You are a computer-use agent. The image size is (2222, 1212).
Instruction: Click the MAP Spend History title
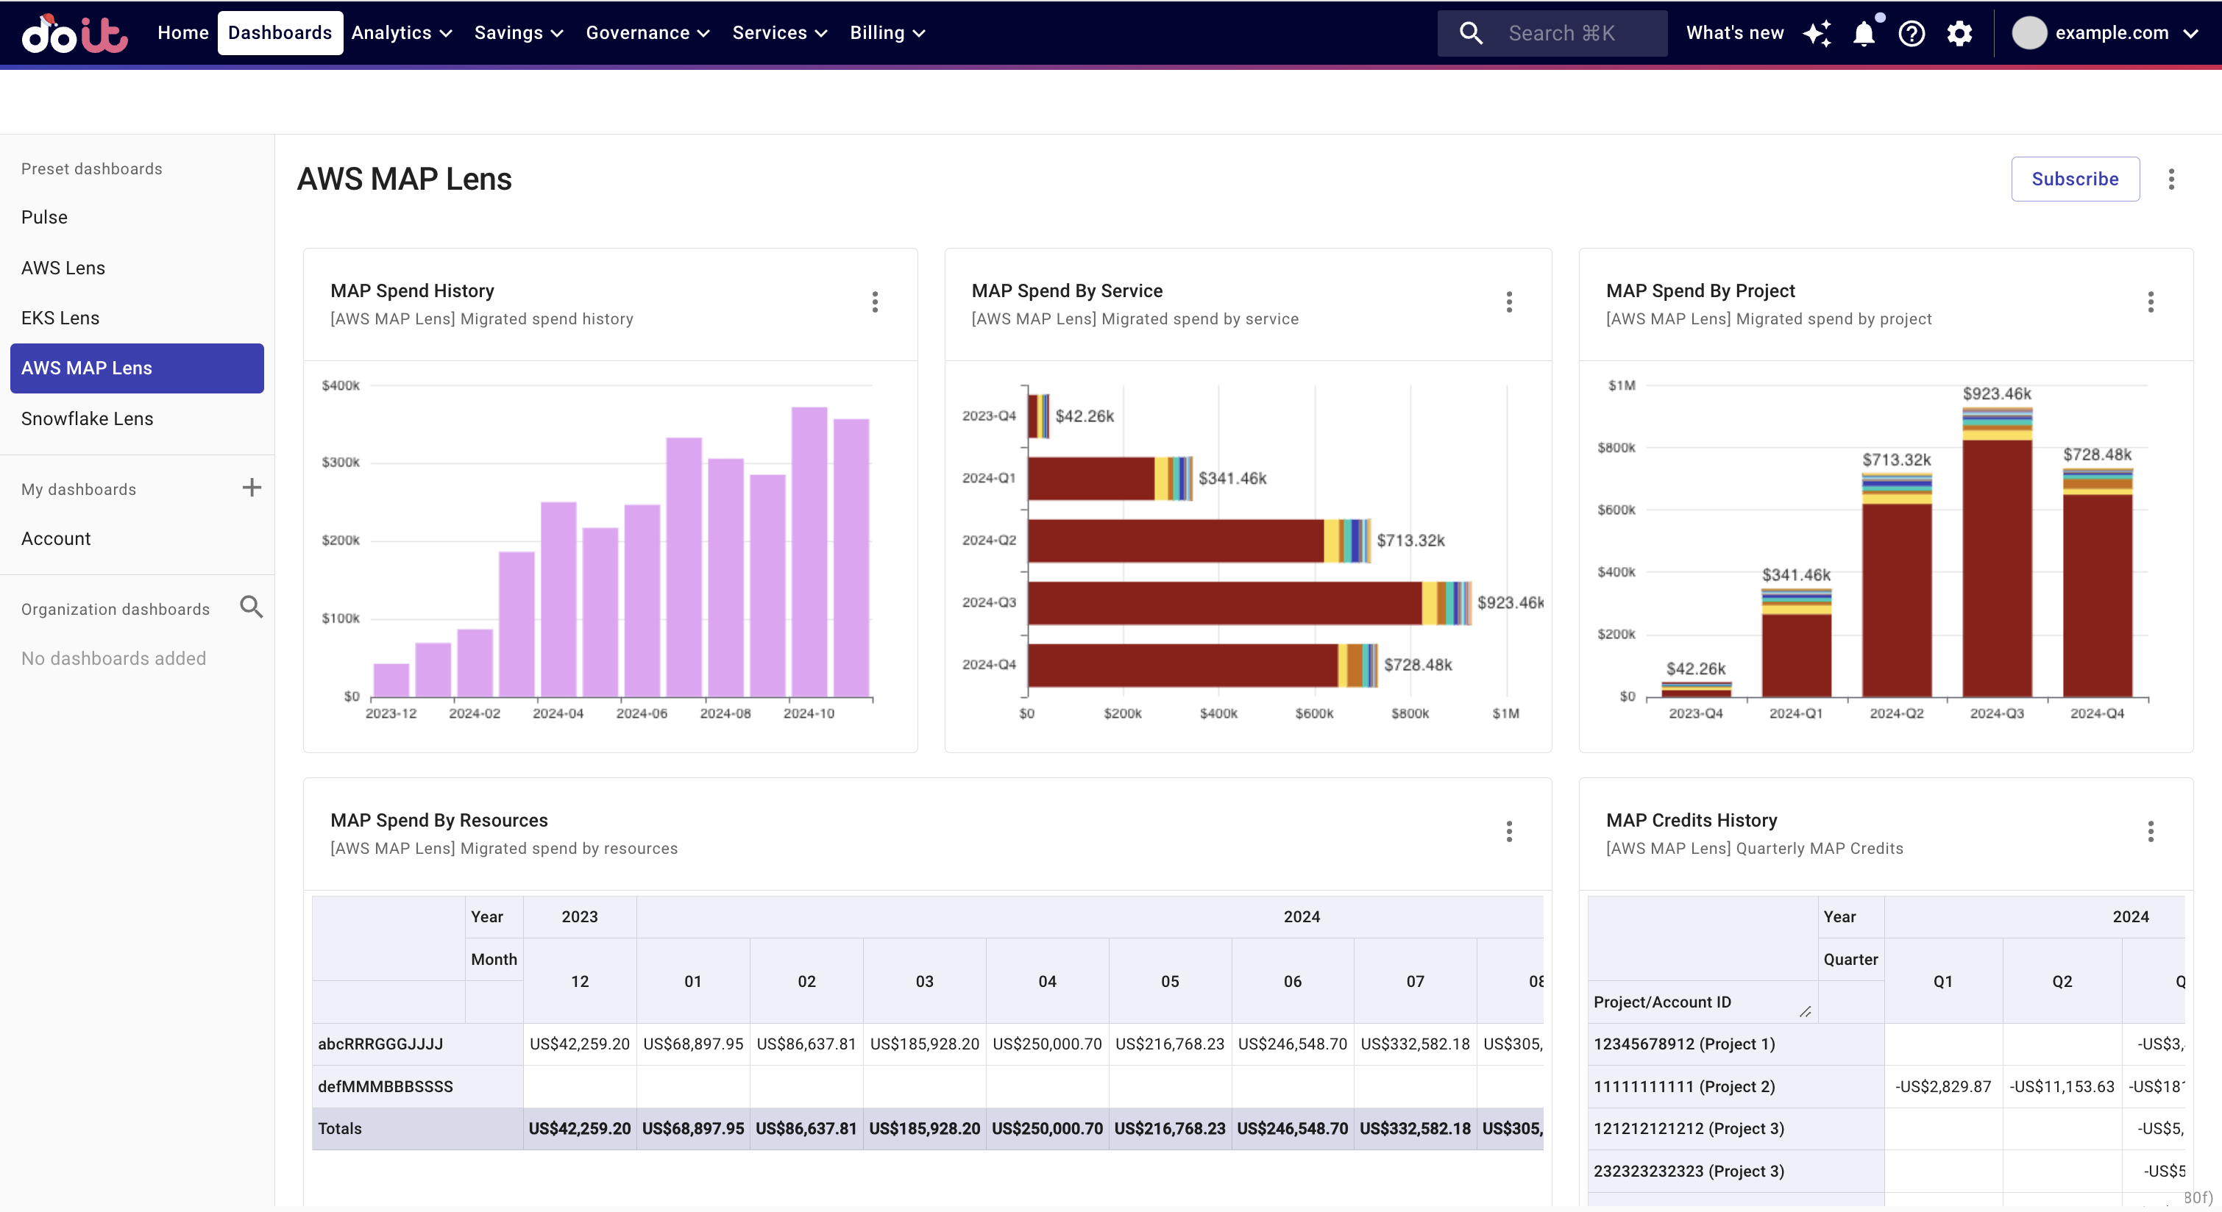(x=412, y=290)
